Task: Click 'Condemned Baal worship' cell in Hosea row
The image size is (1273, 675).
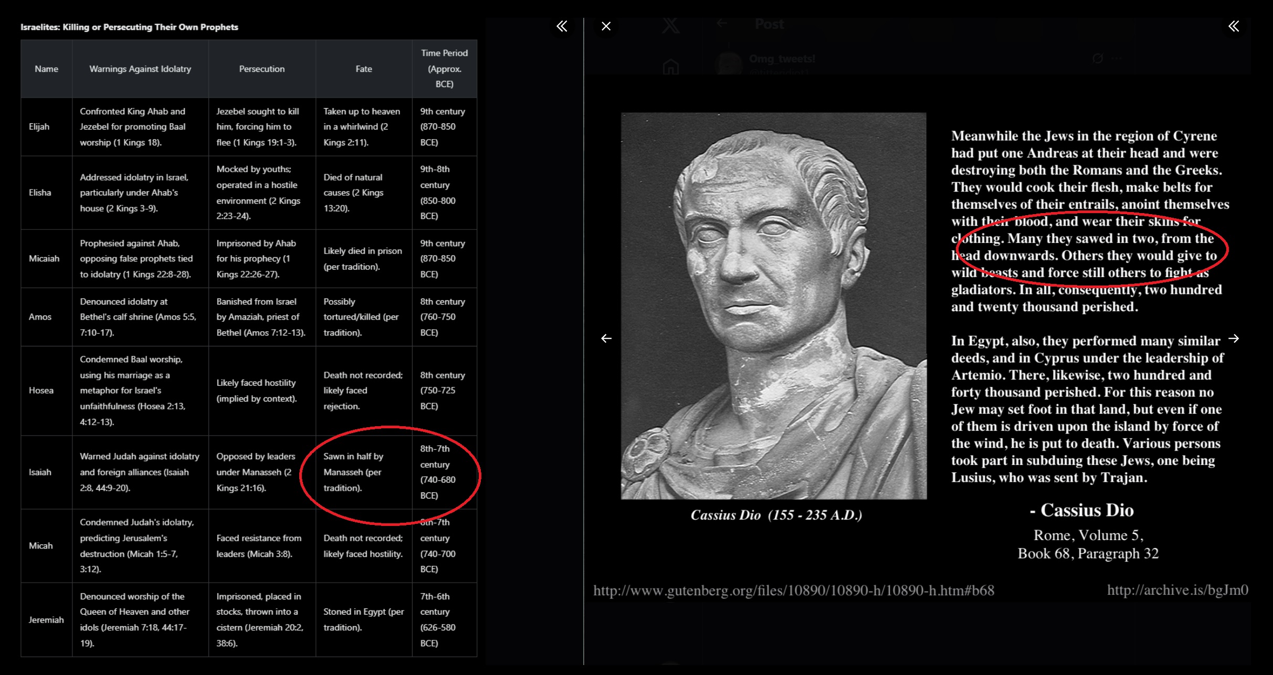Action: point(140,391)
